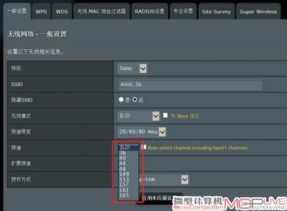Switch to the WPS tab

[41, 11]
